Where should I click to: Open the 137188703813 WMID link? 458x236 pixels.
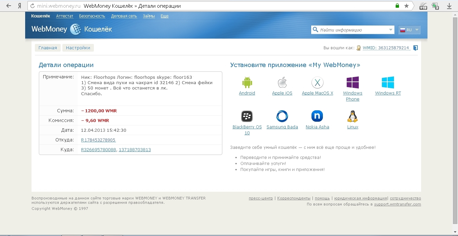click(x=135, y=150)
